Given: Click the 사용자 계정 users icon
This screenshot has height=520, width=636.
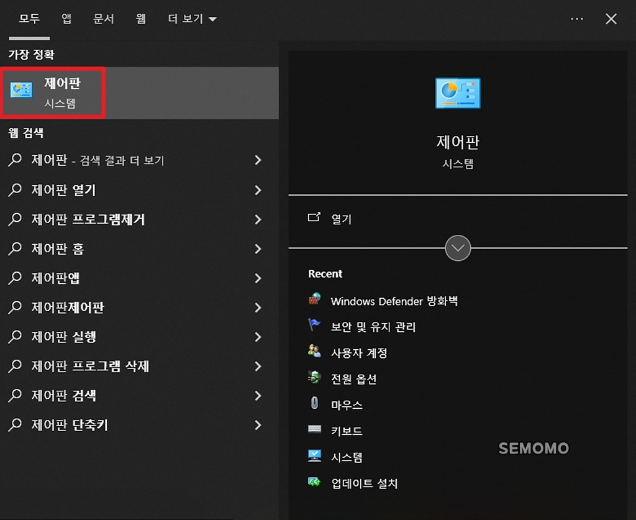Looking at the screenshot, I should (x=314, y=351).
